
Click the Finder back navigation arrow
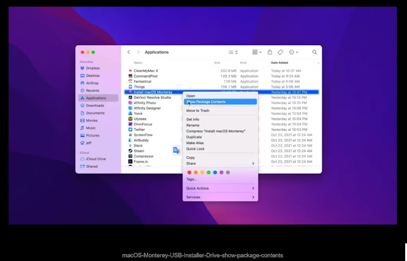(x=128, y=52)
